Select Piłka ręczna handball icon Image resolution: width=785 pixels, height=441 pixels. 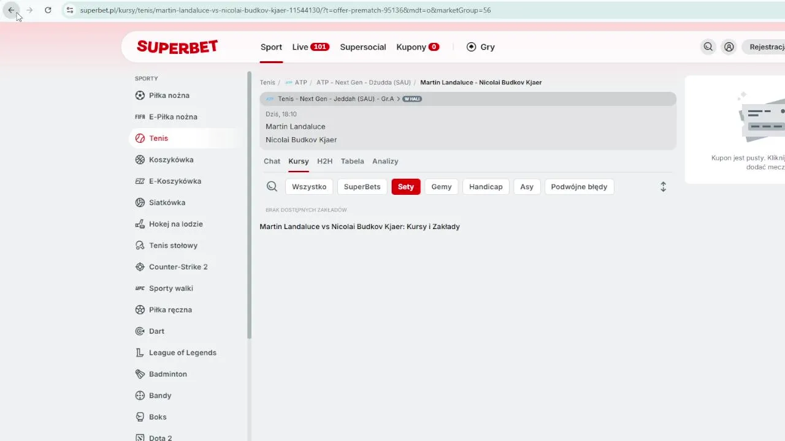140,310
